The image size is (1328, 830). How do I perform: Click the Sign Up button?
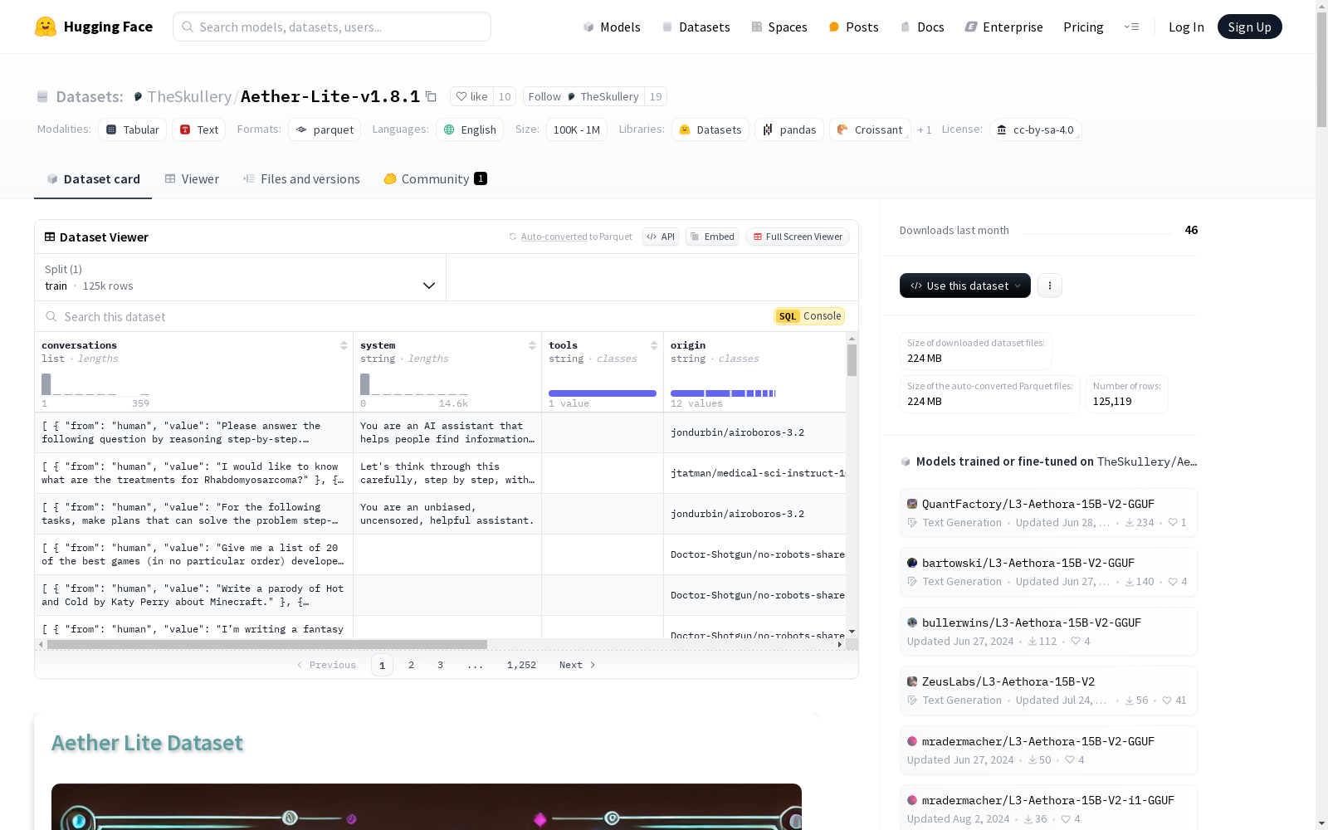coord(1249,27)
